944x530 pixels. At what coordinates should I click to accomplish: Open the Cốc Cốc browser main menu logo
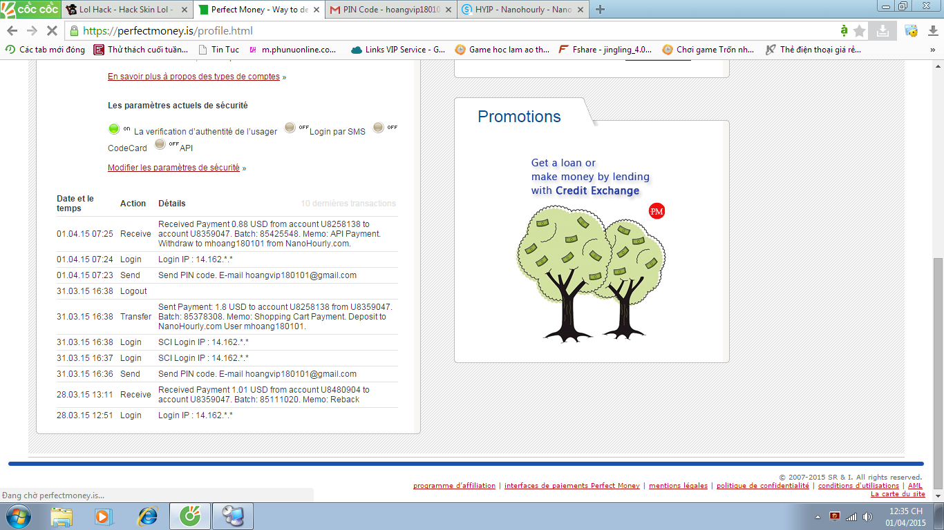[30, 10]
